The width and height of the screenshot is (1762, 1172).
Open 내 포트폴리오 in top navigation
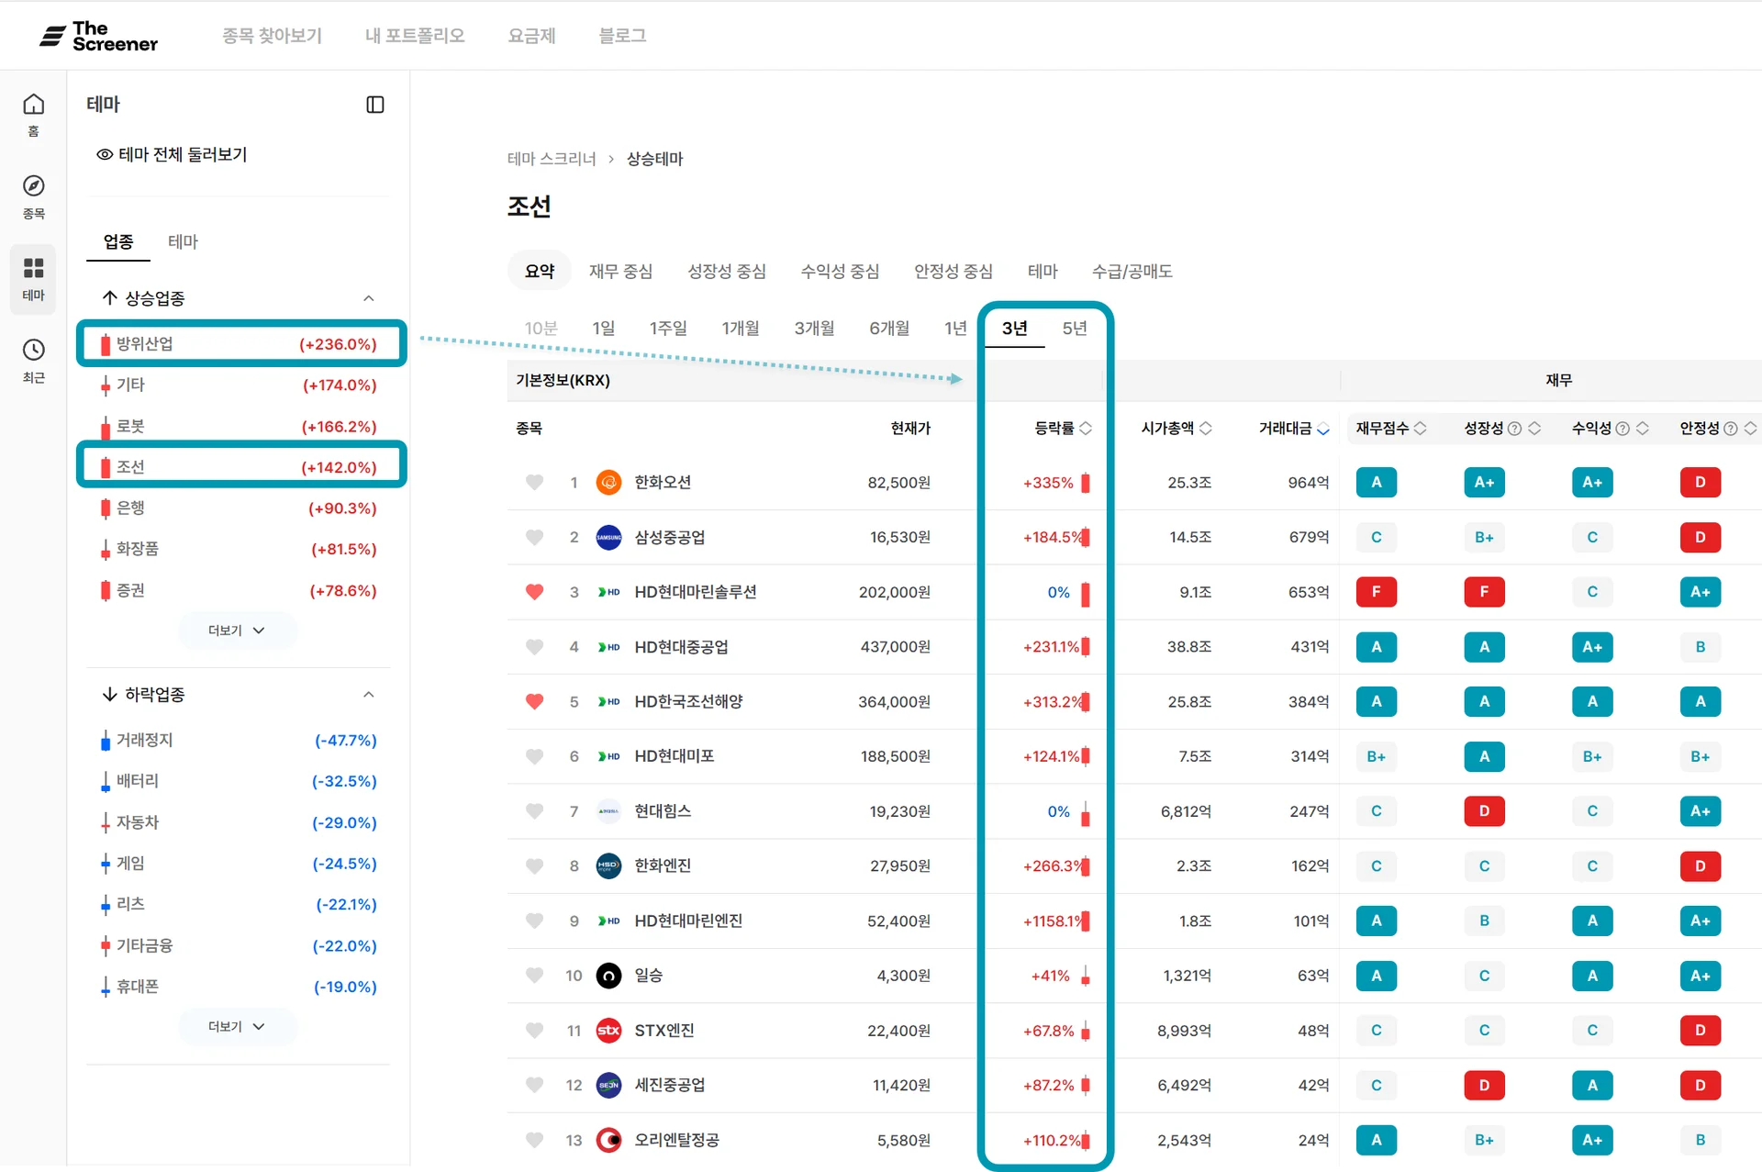pos(415,36)
